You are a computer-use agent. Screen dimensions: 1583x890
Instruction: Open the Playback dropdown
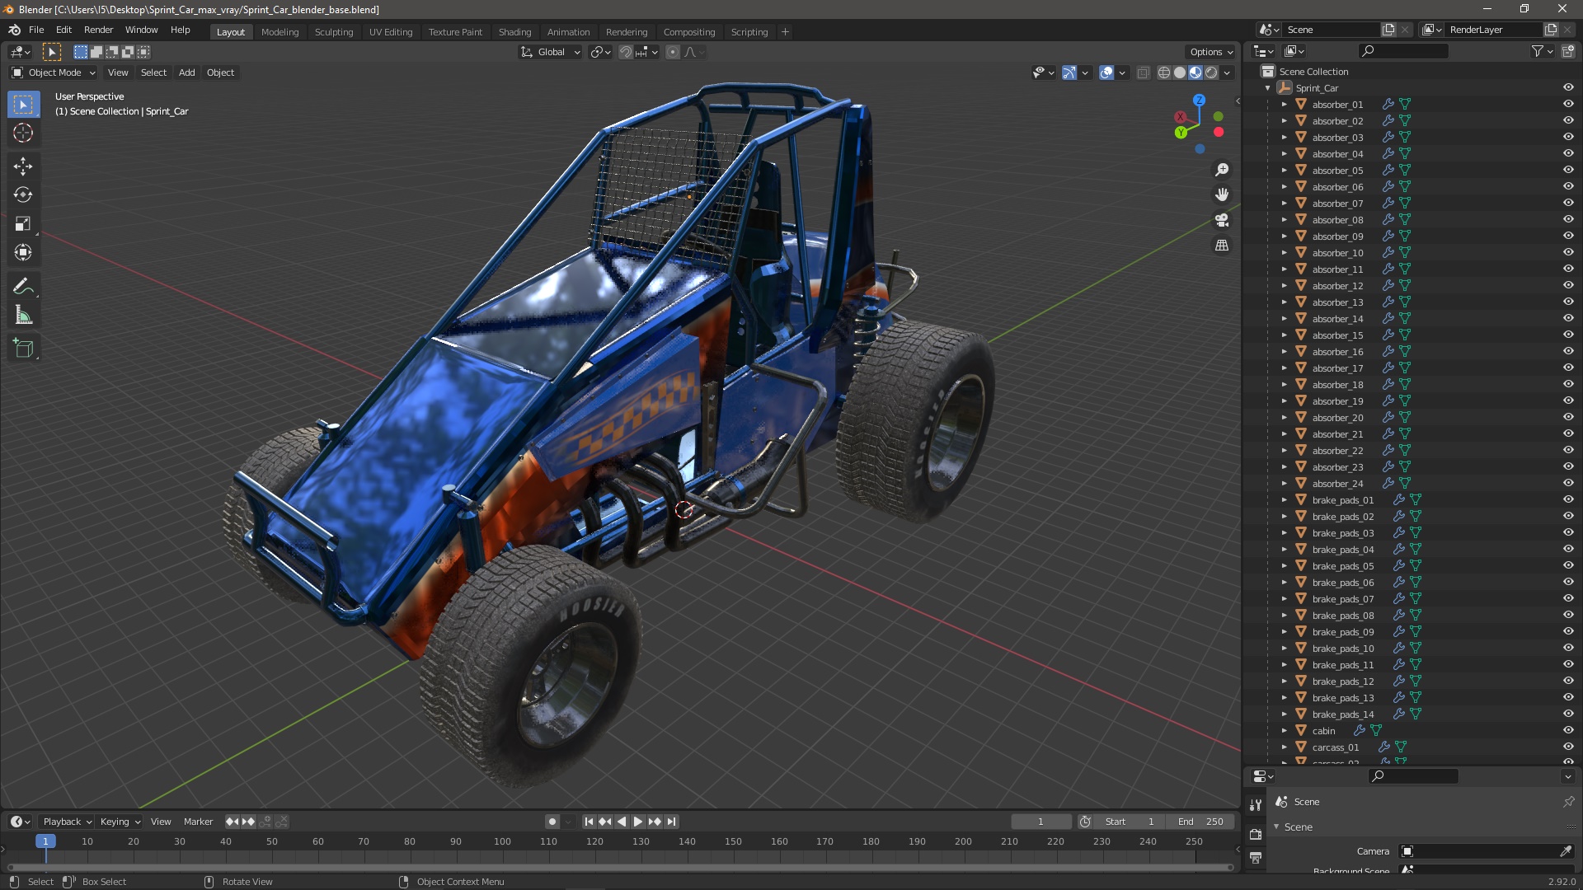tap(67, 822)
